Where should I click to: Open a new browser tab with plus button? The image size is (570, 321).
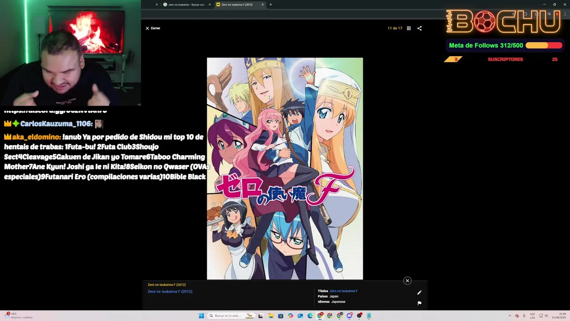tap(271, 4)
